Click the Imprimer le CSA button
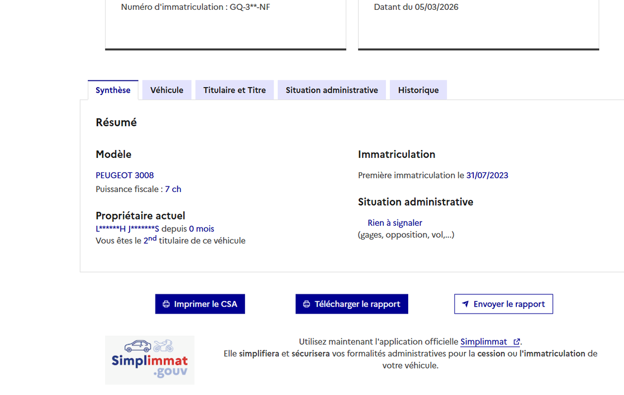This screenshot has height=395, width=624. pos(200,304)
